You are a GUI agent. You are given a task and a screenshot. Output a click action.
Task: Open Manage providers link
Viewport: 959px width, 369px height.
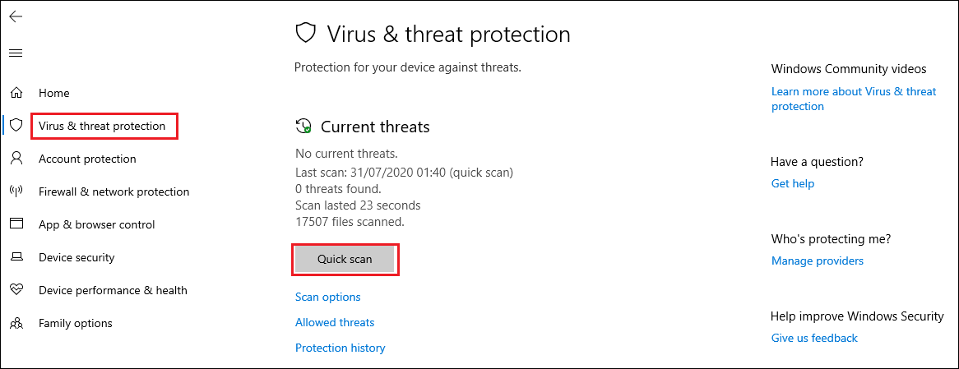pos(817,261)
